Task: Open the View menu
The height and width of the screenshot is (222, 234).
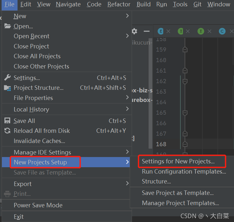Action: [x=44, y=4]
